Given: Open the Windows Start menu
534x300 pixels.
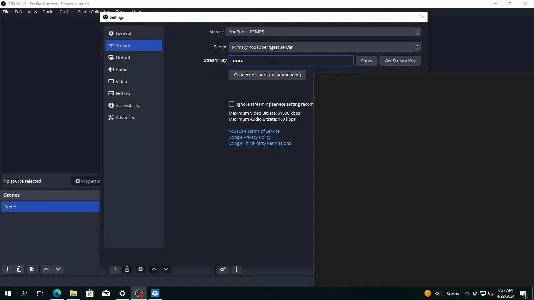Looking at the screenshot, I should [x=8, y=293].
